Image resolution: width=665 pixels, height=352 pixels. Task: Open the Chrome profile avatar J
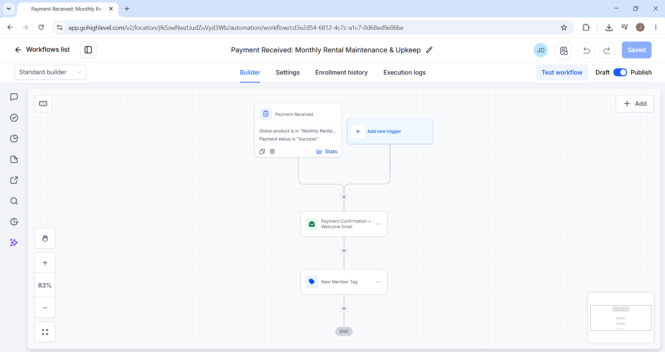coord(640,27)
